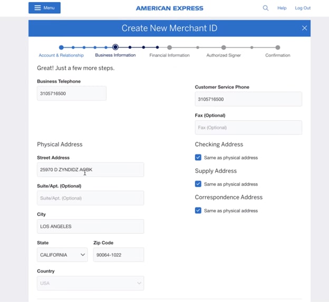Close the Create New Merchant ID dialog

pyautogui.click(x=304, y=28)
